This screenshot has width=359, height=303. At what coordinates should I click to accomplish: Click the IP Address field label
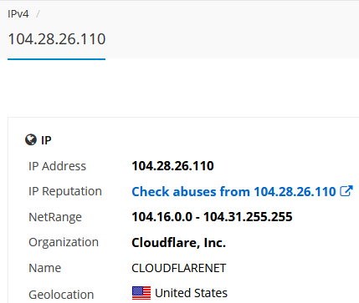tap(58, 166)
